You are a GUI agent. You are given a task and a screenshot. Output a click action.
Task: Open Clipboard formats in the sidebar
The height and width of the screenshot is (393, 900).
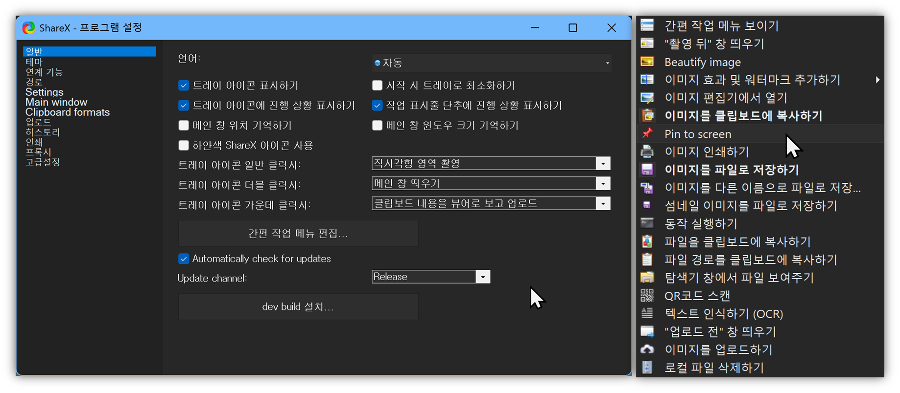68,112
